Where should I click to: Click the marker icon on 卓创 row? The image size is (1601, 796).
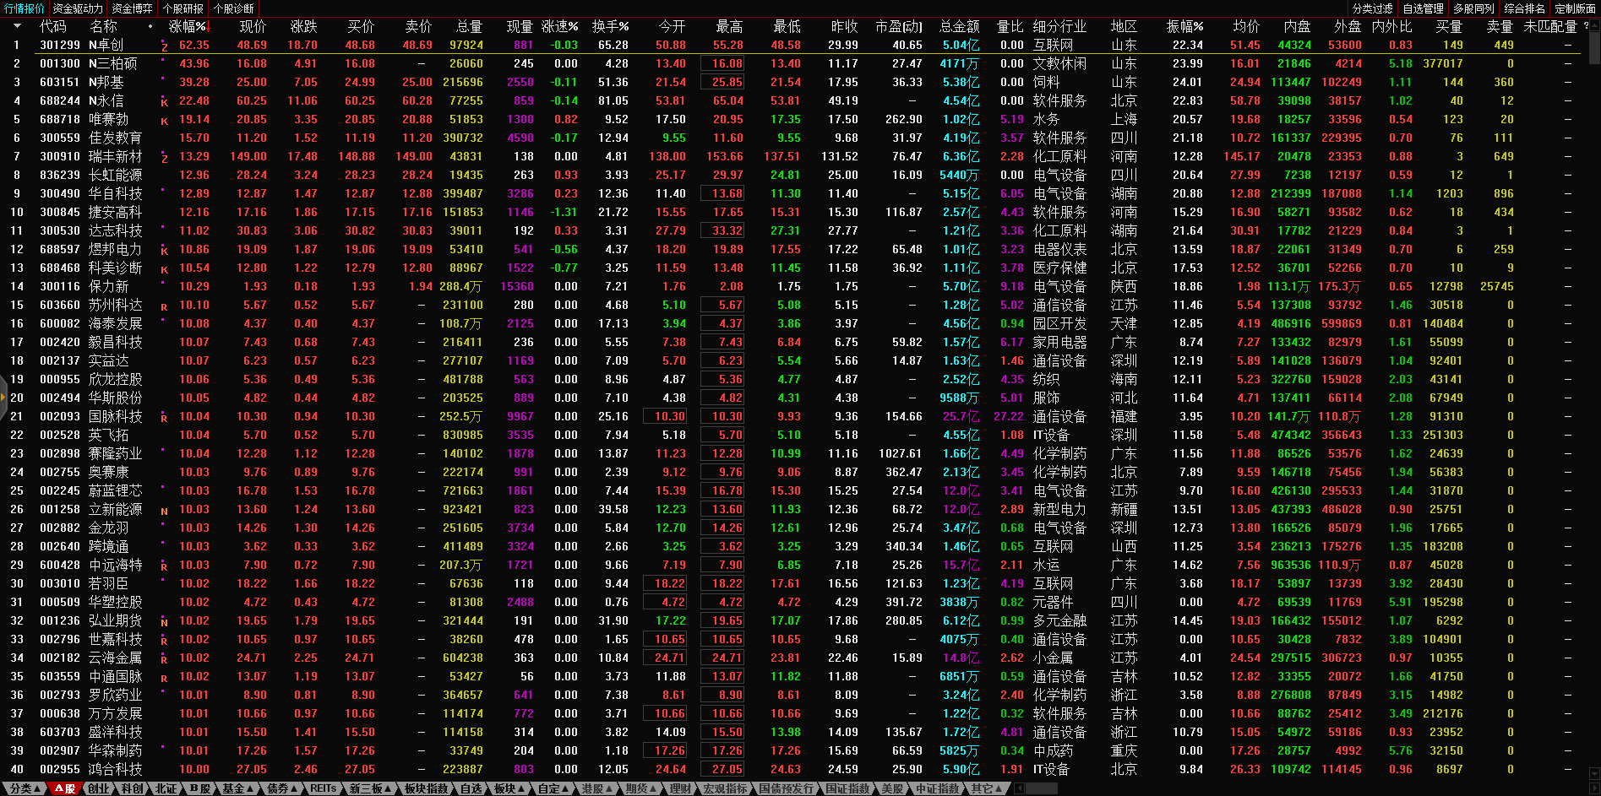click(x=164, y=46)
